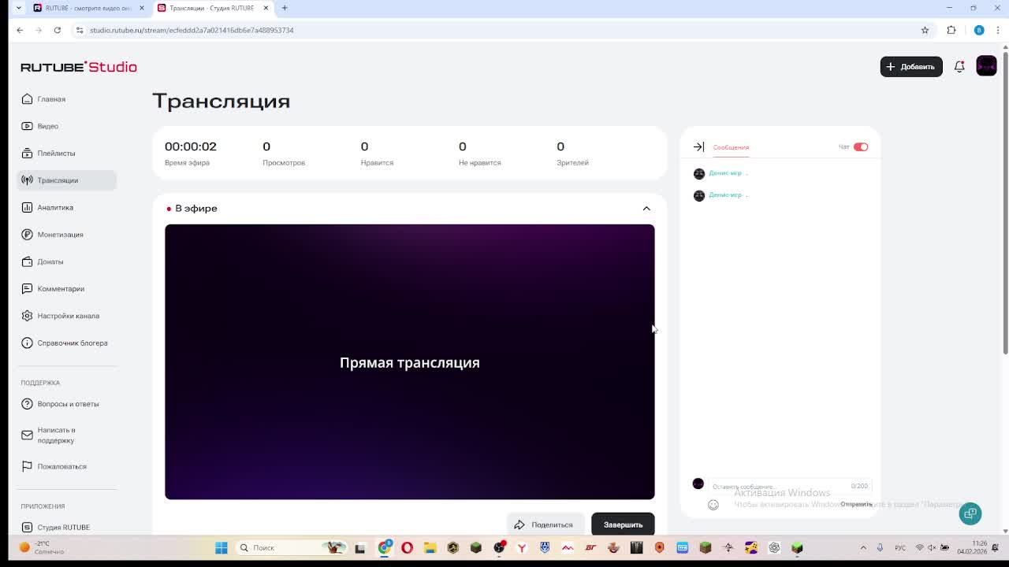Viewport: 1009px width, 567px height.
Task: Open Настройки канала
Action: click(66, 316)
